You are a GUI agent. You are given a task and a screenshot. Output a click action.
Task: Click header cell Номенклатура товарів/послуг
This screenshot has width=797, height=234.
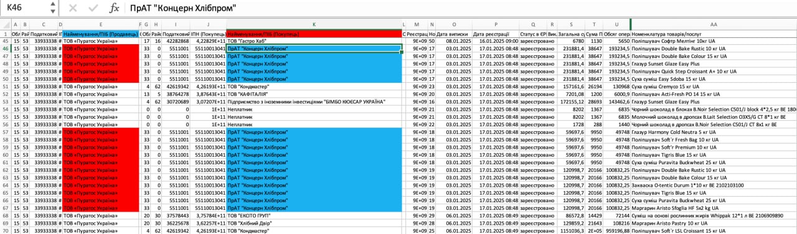(x=714, y=34)
